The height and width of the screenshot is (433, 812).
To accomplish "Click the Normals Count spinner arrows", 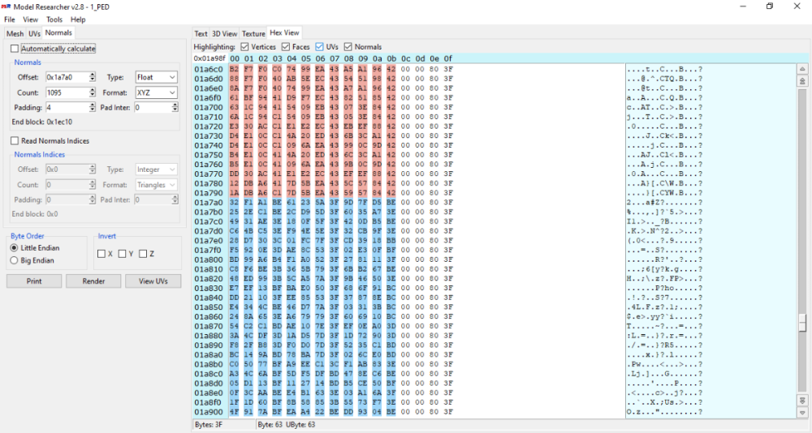I will point(93,92).
